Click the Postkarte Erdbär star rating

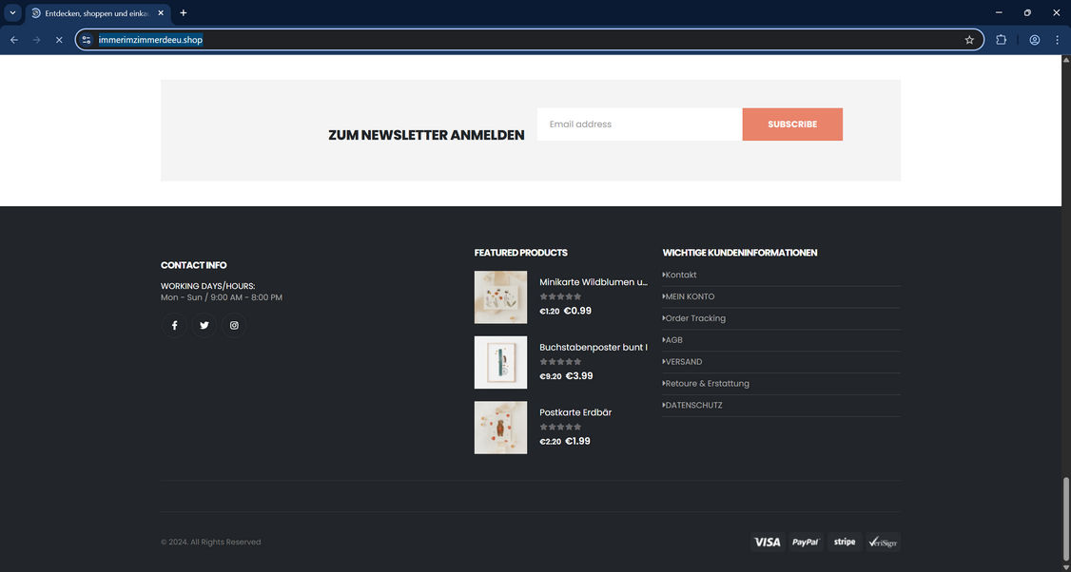tap(561, 427)
